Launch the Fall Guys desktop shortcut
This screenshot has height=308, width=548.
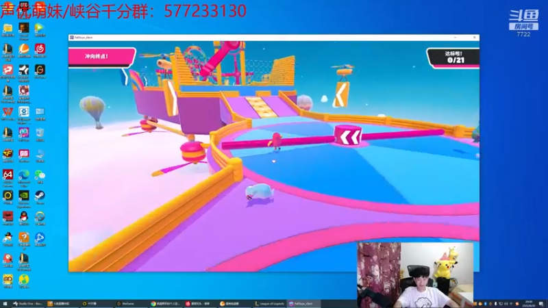click(x=24, y=133)
